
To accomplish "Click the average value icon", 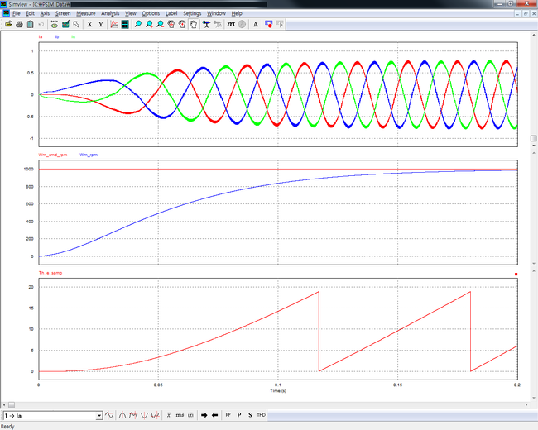I will (x=169, y=415).
